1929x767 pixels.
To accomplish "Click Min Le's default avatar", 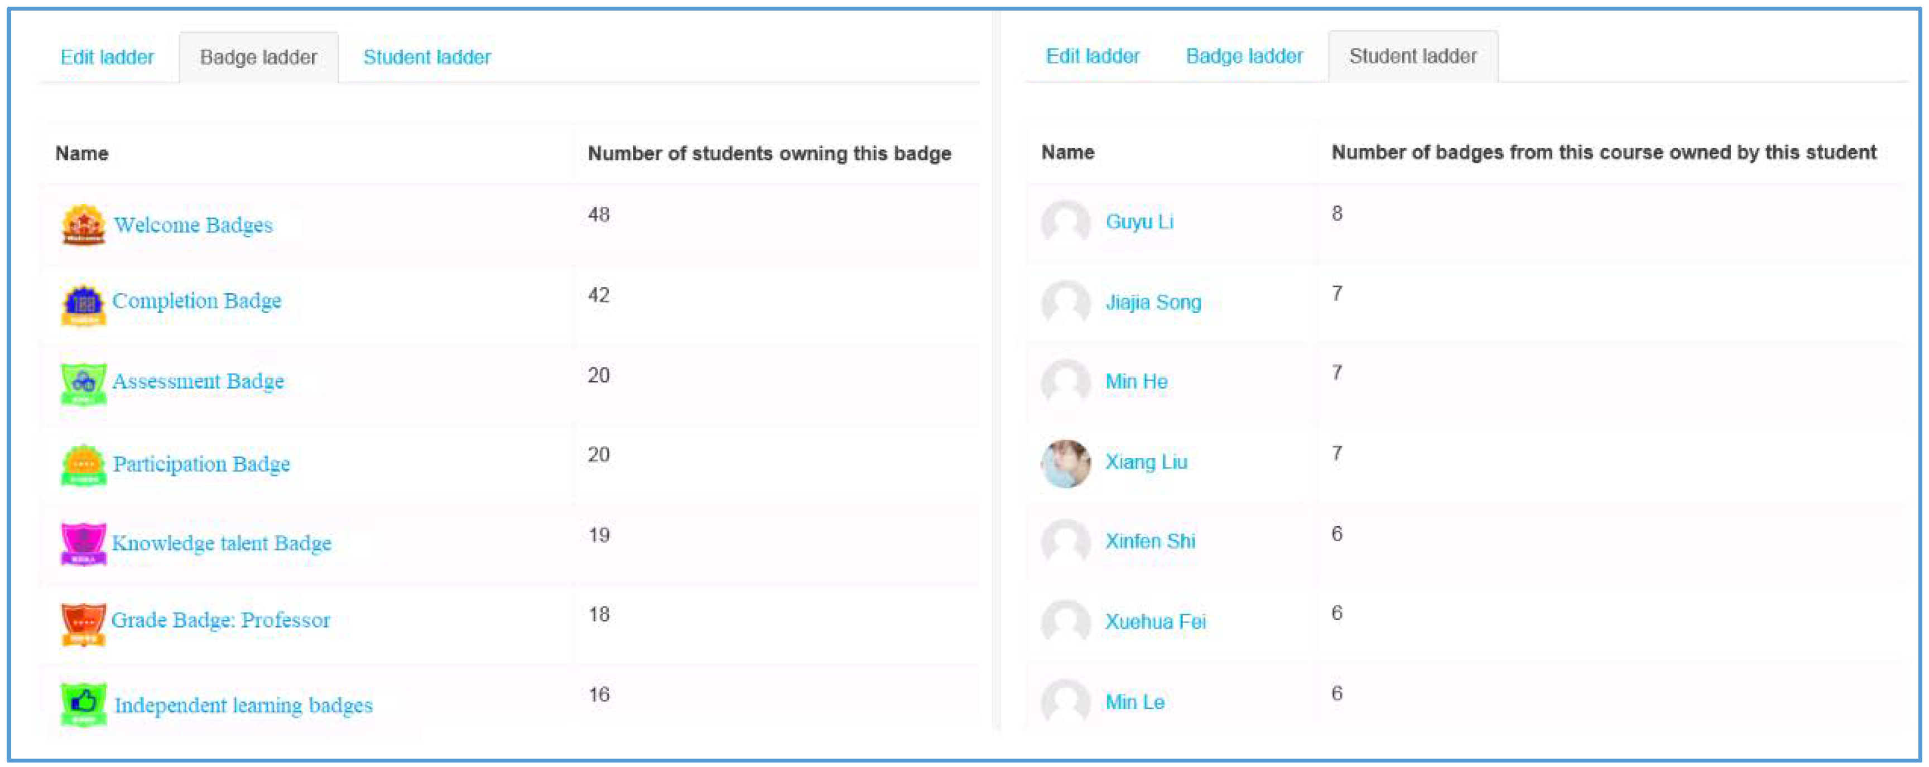I will [1066, 702].
